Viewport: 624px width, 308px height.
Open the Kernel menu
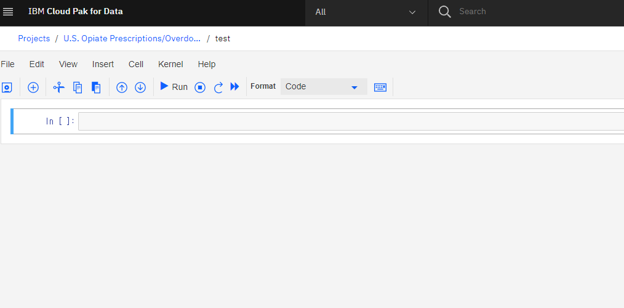pos(170,64)
